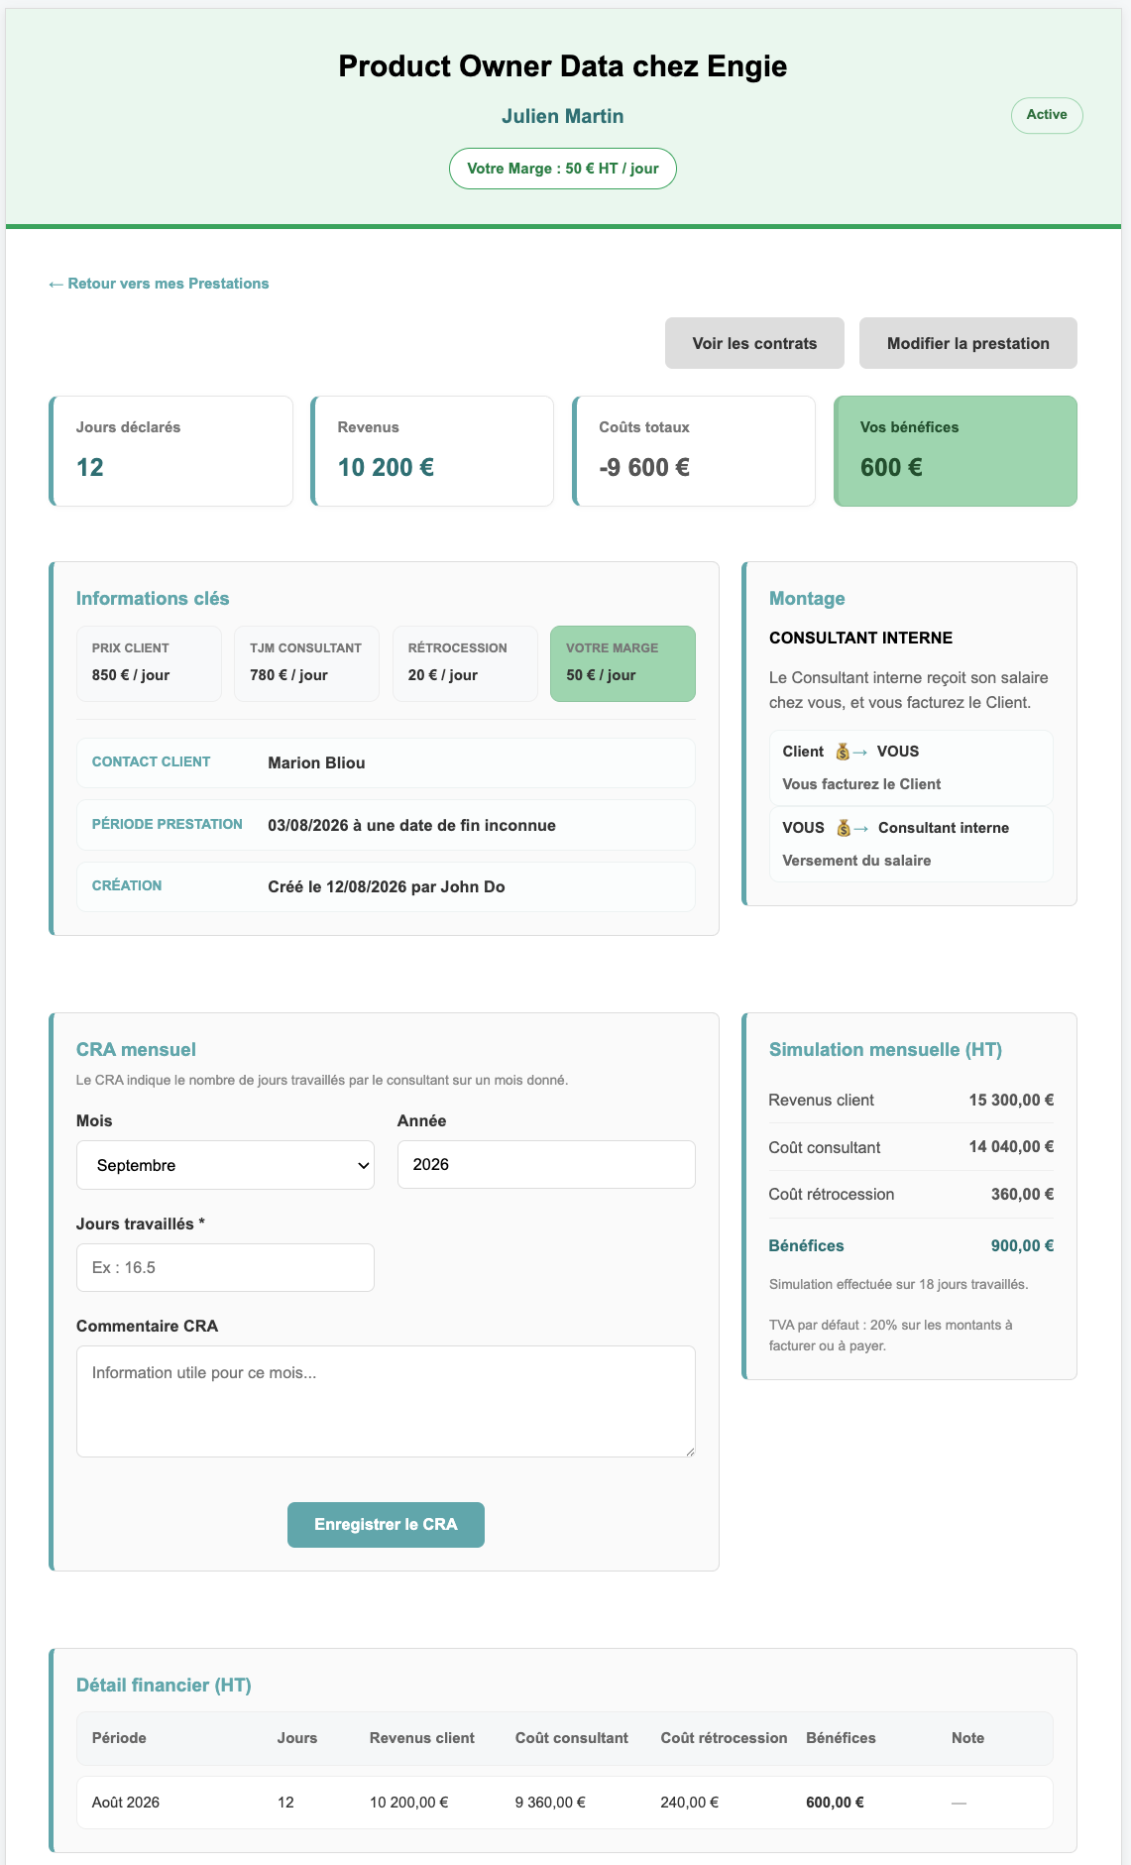Click the Coûts totaux value -9 600 €

644,468
